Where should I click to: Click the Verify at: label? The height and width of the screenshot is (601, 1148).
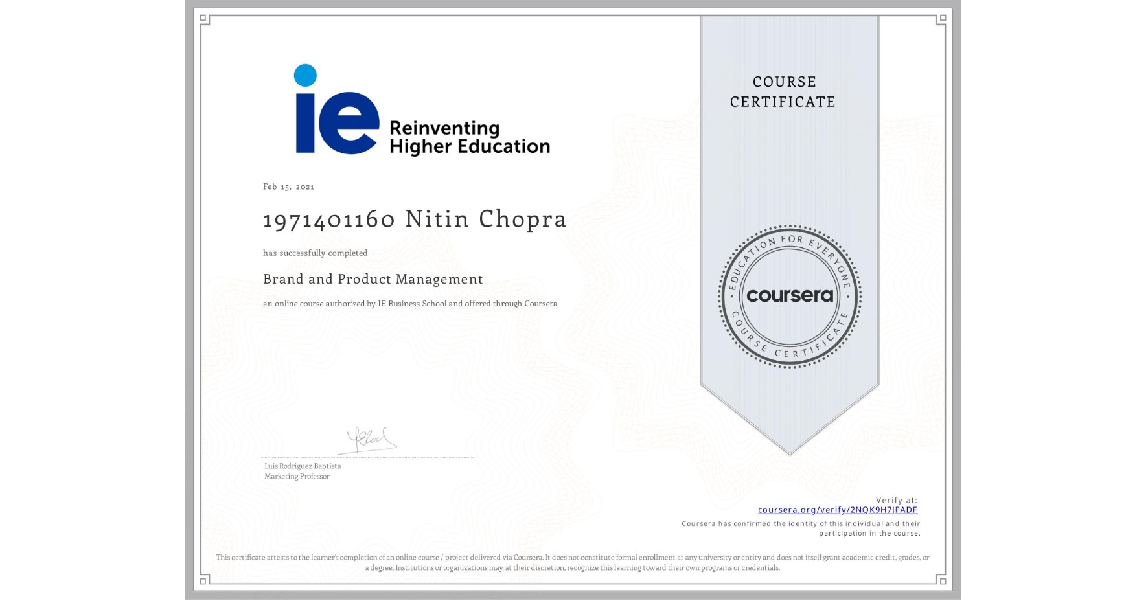coord(896,499)
